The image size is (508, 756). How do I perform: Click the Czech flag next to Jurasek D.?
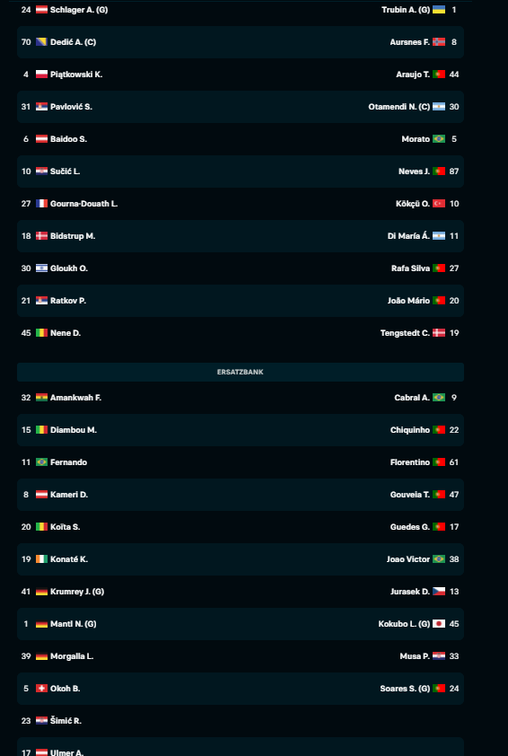coord(439,591)
